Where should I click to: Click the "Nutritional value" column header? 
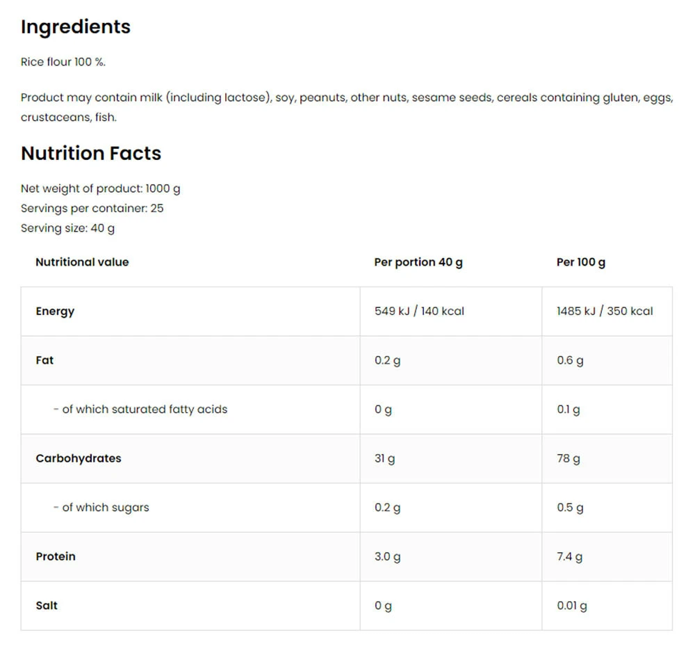(x=82, y=262)
